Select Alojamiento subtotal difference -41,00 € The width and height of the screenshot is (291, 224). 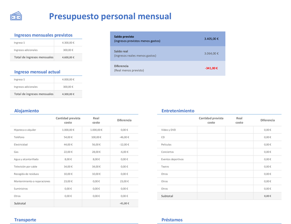coord(124,203)
